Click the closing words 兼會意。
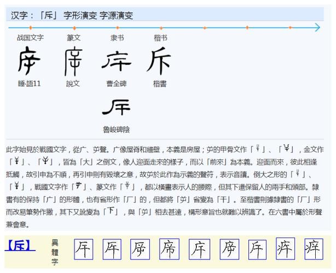336x273 pixels. tap(18, 225)
